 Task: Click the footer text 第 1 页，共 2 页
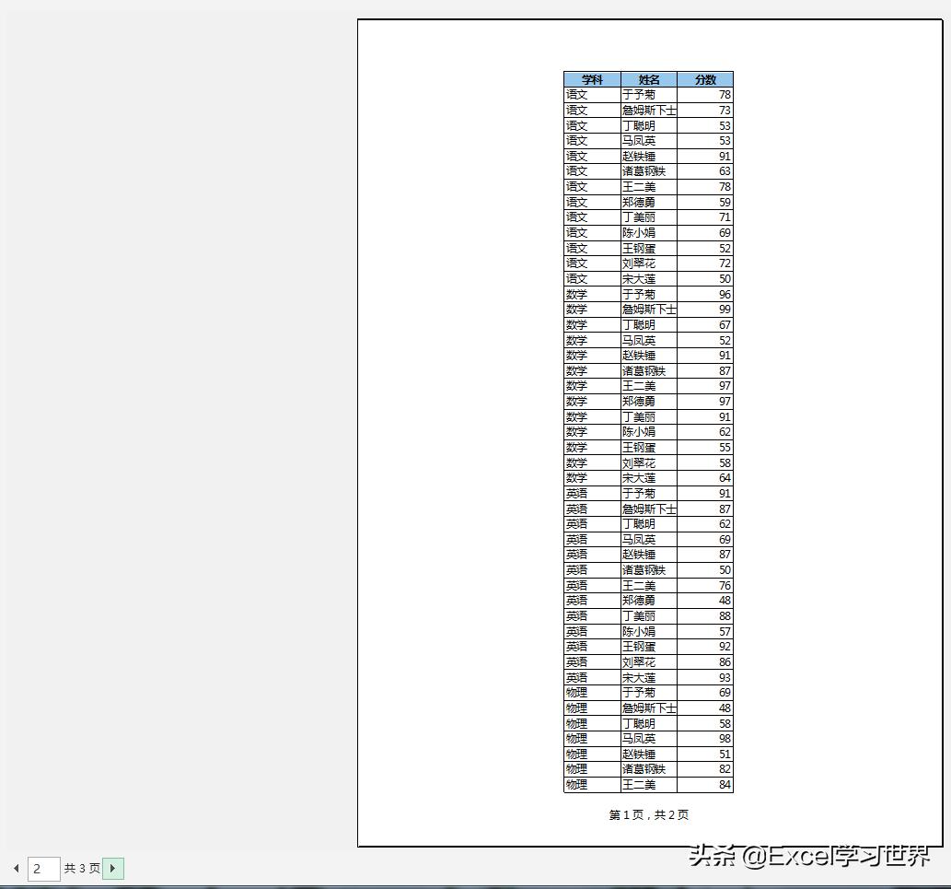(x=648, y=815)
